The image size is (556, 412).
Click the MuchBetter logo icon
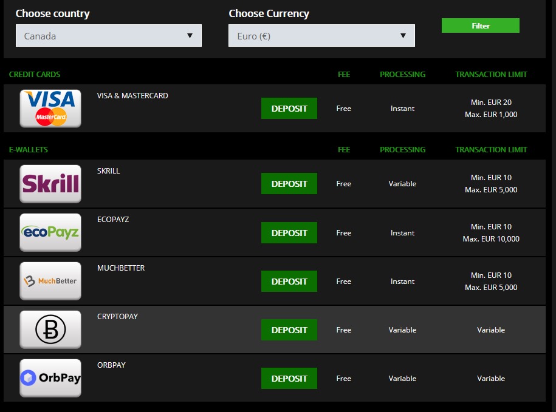[x=50, y=281]
